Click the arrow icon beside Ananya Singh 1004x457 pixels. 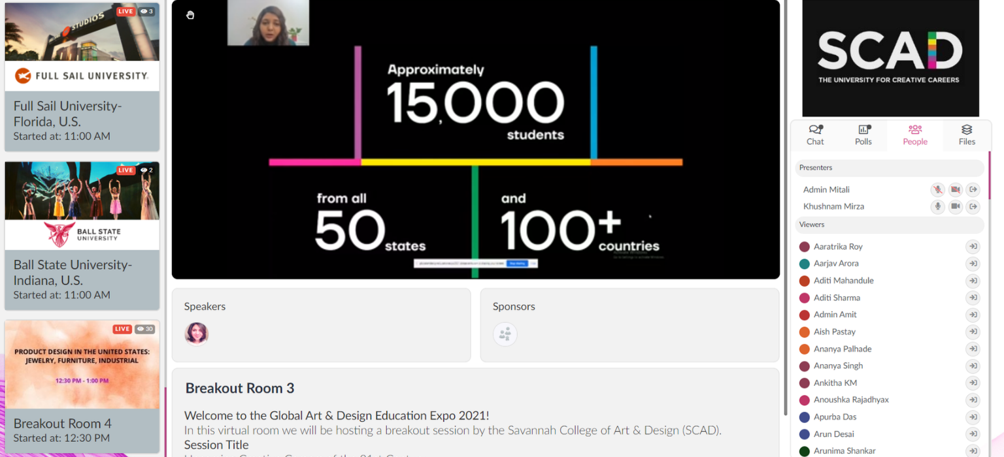pyautogui.click(x=973, y=366)
